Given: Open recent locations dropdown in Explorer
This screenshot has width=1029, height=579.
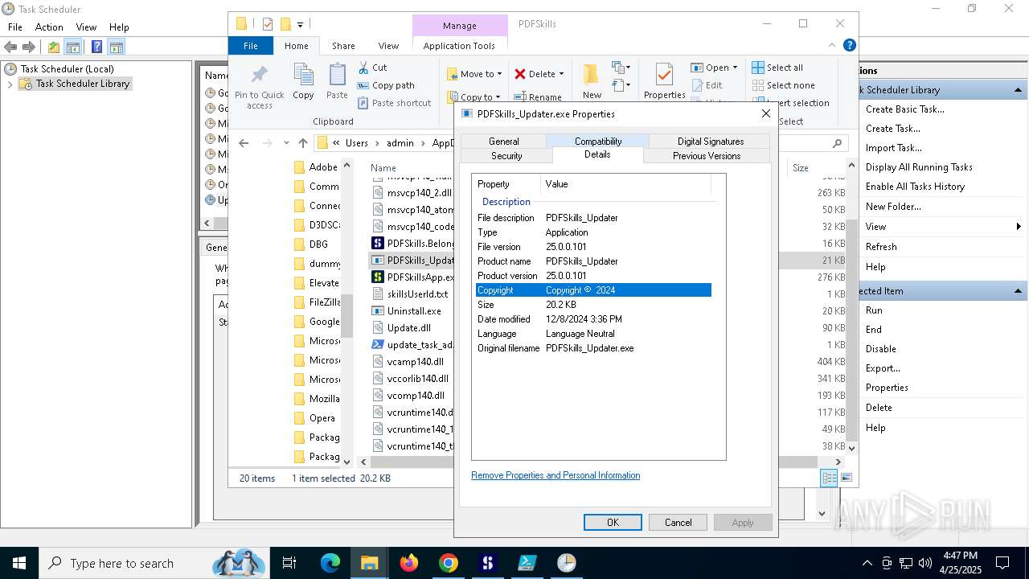Looking at the screenshot, I should [x=286, y=143].
